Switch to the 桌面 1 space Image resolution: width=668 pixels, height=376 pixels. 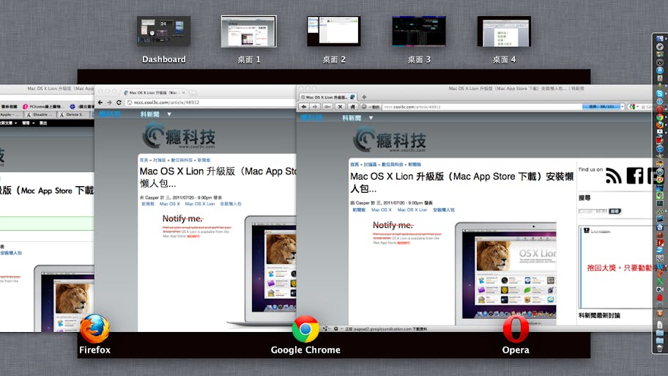(249, 32)
